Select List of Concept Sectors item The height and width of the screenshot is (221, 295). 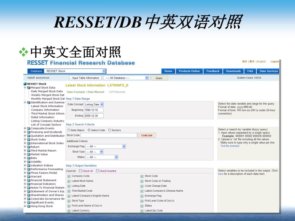(46, 125)
